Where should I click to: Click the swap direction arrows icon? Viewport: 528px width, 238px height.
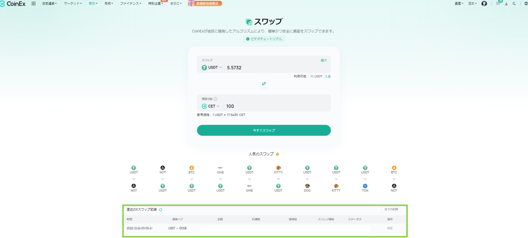click(x=264, y=84)
